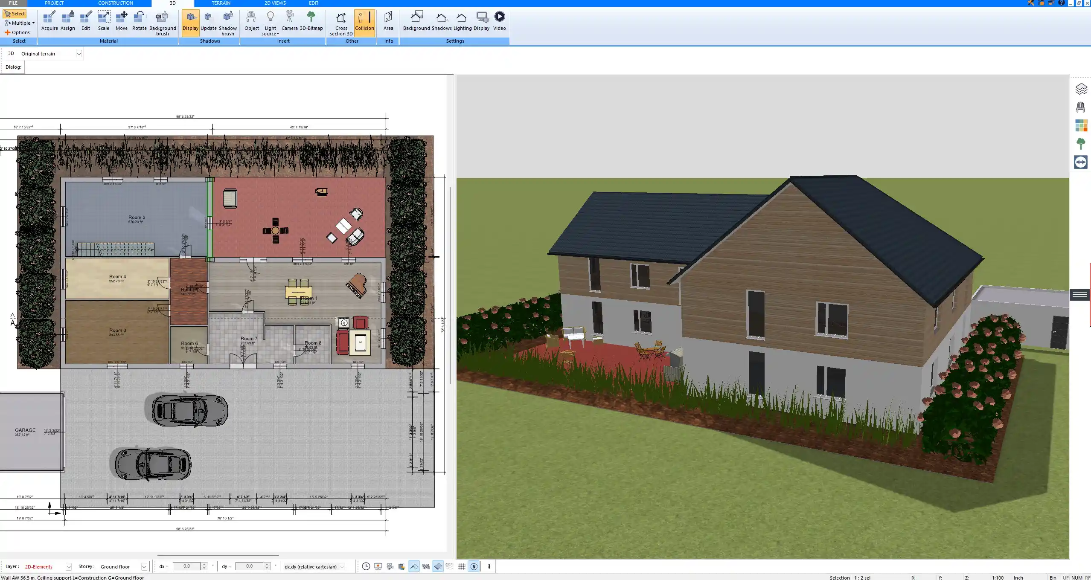Viewport: 1091px width, 580px height.
Task: Select the material Edit tool
Action: click(x=86, y=21)
